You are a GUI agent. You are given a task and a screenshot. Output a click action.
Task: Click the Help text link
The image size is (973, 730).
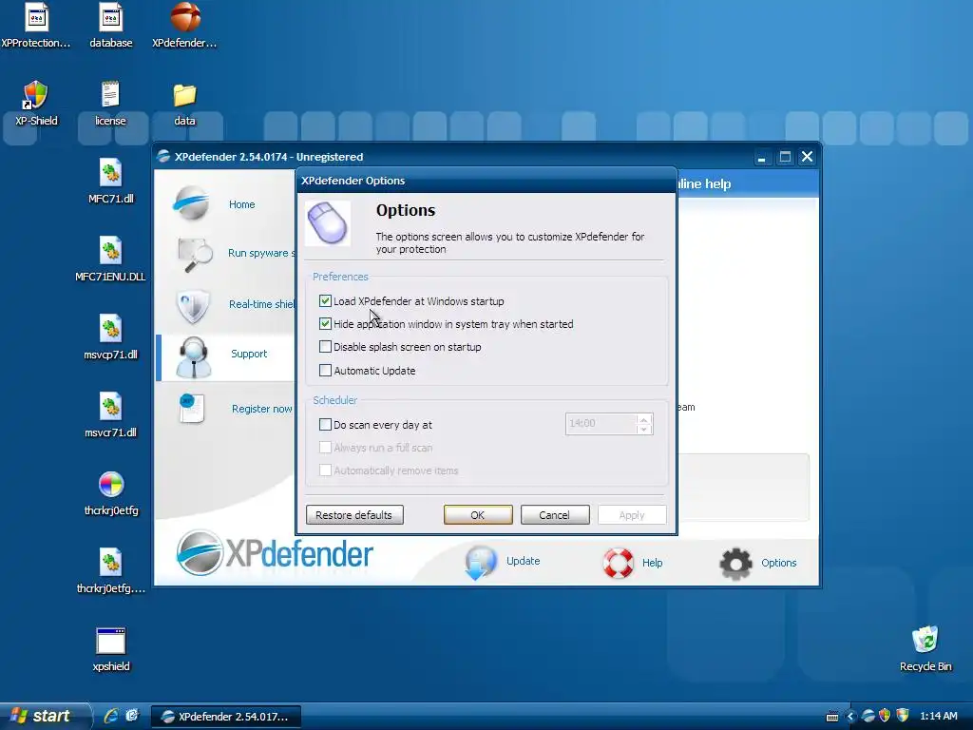[652, 563]
